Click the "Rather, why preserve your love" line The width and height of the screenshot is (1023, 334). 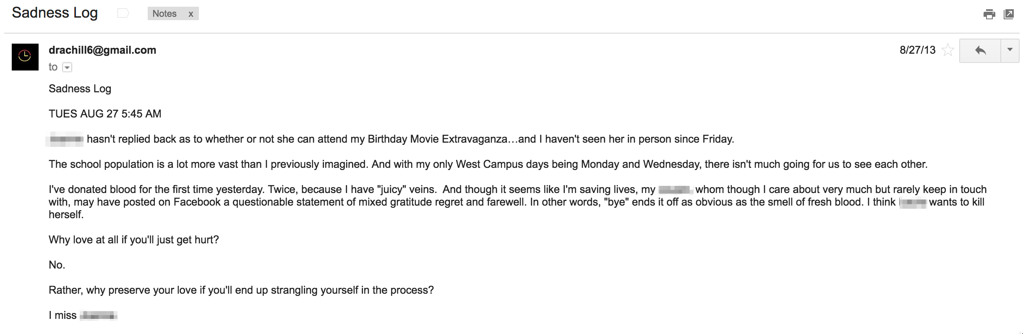(x=241, y=290)
